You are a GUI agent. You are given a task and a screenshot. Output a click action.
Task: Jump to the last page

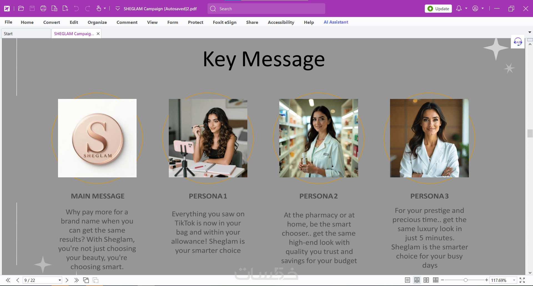[x=76, y=280]
